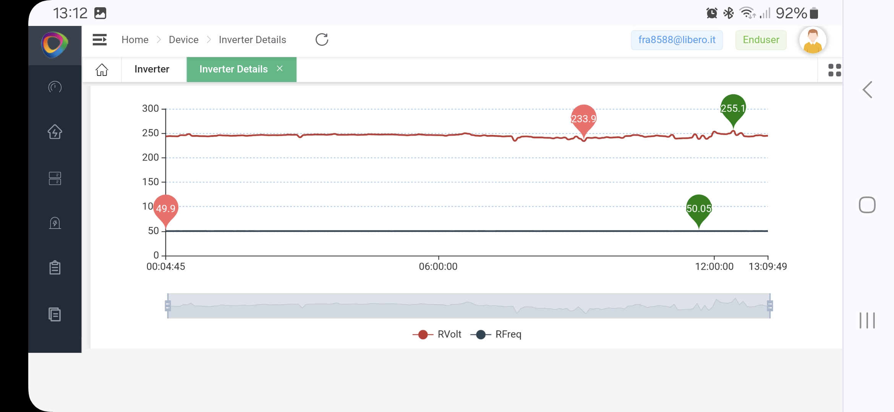This screenshot has height=412, width=894.
Task: Open the clipboard report sidebar icon
Action: [x=55, y=267]
